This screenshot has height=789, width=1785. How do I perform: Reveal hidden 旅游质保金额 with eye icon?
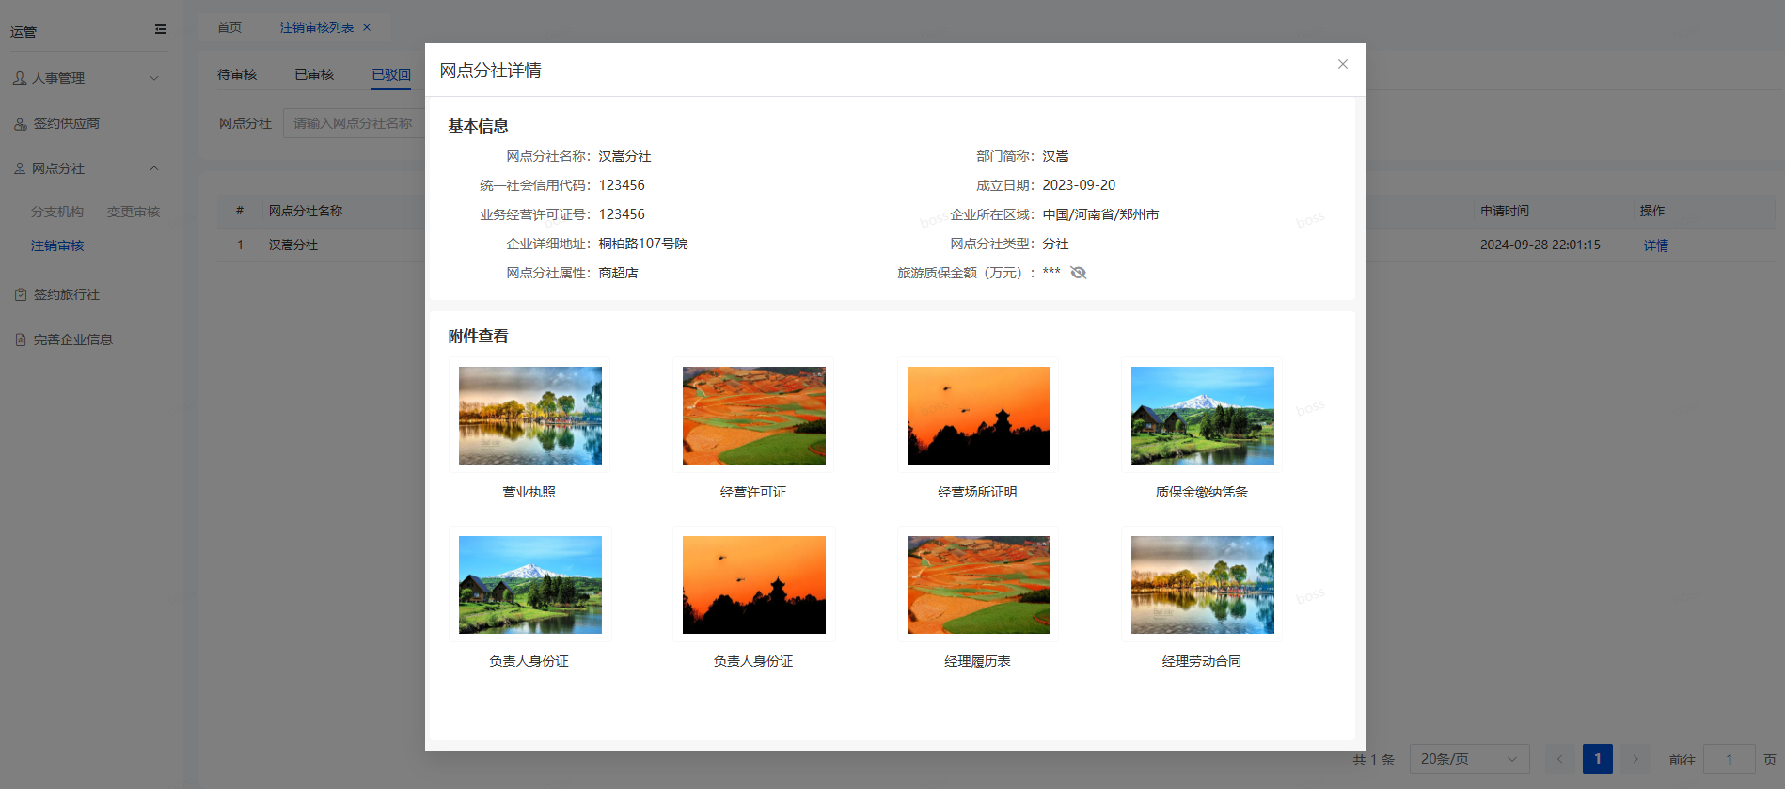coord(1078,273)
